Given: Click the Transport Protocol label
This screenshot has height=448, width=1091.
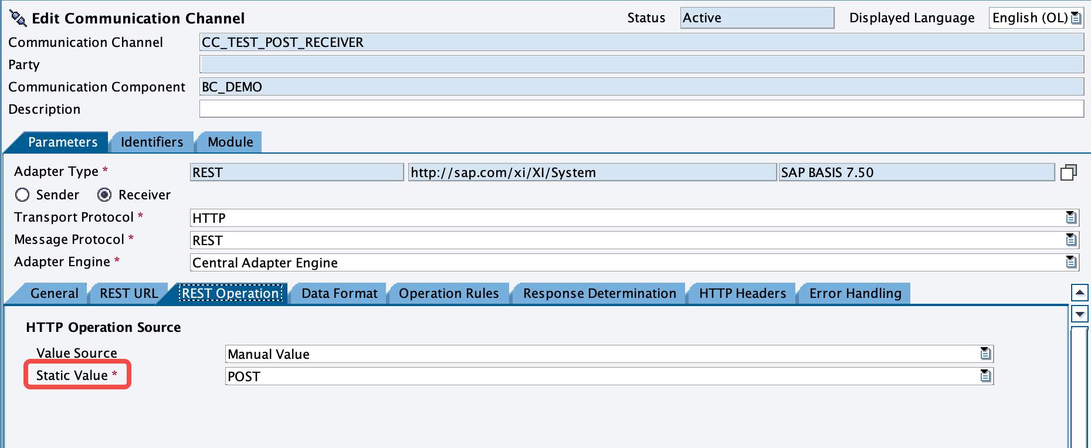Looking at the screenshot, I should point(74,217).
